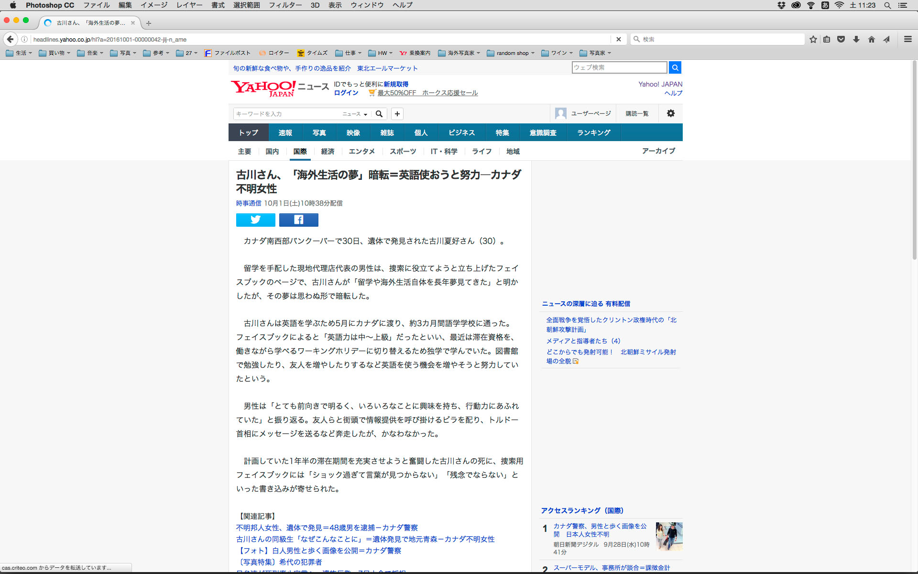This screenshot has height=574, width=918.
Task: Open the ログイン link
Action: [346, 93]
